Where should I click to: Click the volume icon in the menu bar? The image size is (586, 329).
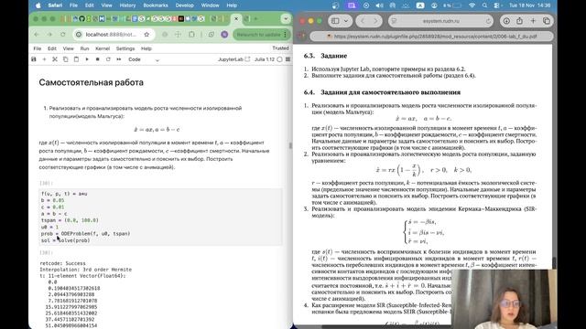pos(379,5)
